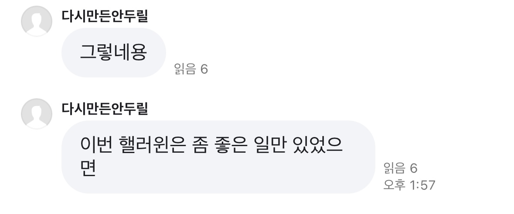514x214 pixels.
Task: Open profile avatar beside the 이번 핼러윈은 message
Action: click(36, 114)
